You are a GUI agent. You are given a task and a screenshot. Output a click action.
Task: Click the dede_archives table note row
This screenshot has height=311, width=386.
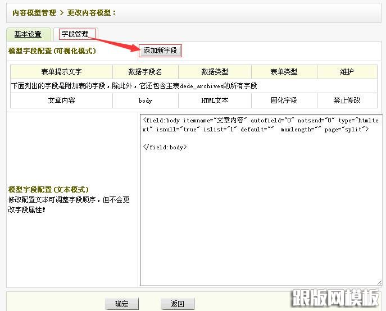194,86
